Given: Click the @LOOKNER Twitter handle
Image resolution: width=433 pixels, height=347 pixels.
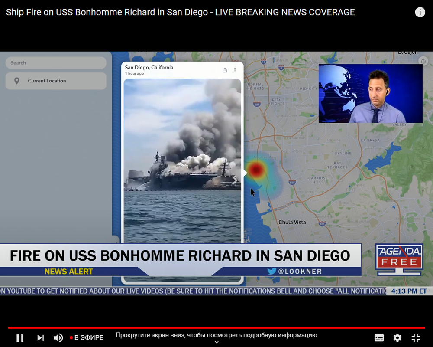Looking at the screenshot, I should pos(300,272).
